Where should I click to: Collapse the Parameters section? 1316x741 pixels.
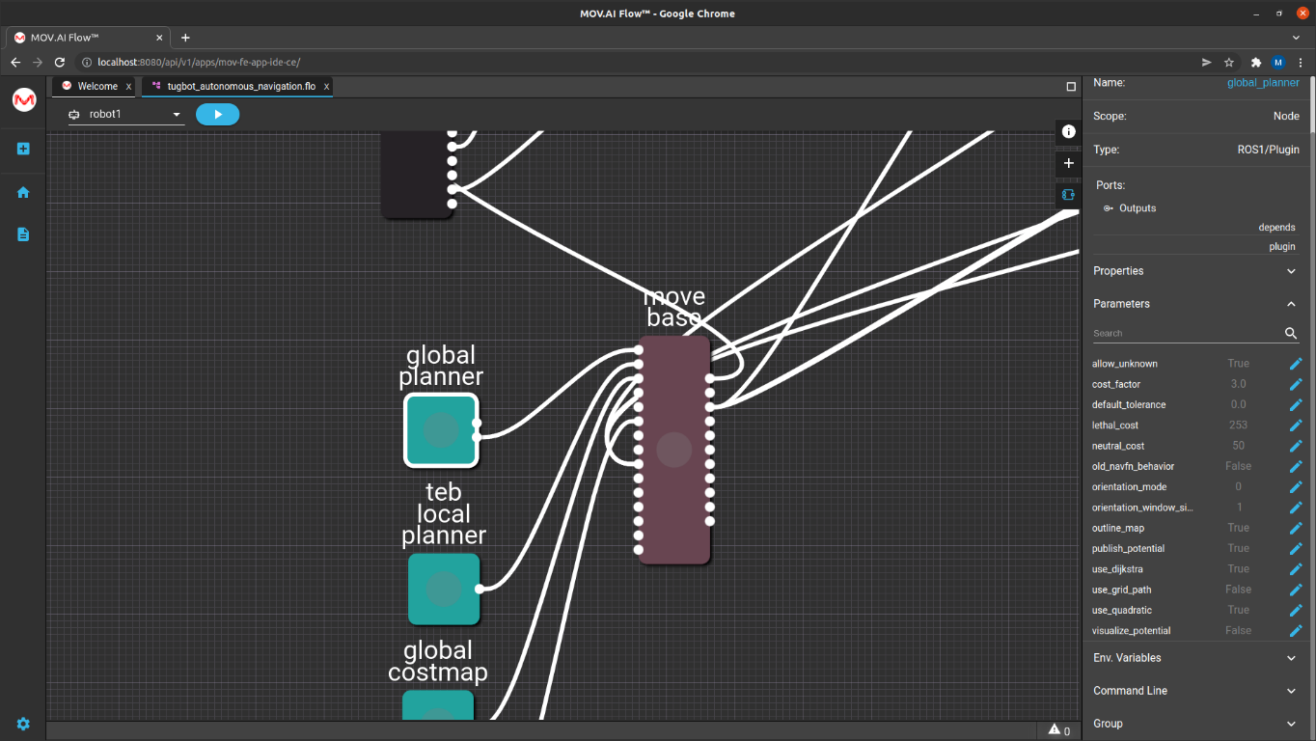pyautogui.click(x=1195, y=304)
